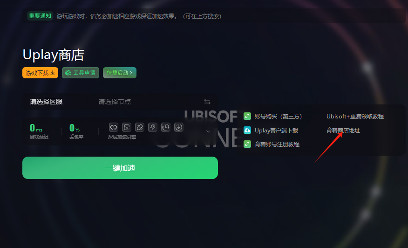
Task: Open the 育碧商店地址 link
Action: point(343,130)
